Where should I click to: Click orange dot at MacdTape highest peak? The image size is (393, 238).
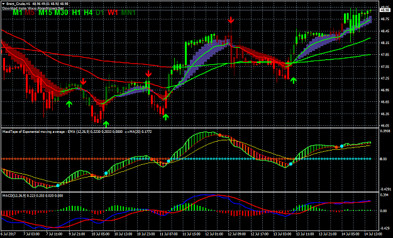220,135
